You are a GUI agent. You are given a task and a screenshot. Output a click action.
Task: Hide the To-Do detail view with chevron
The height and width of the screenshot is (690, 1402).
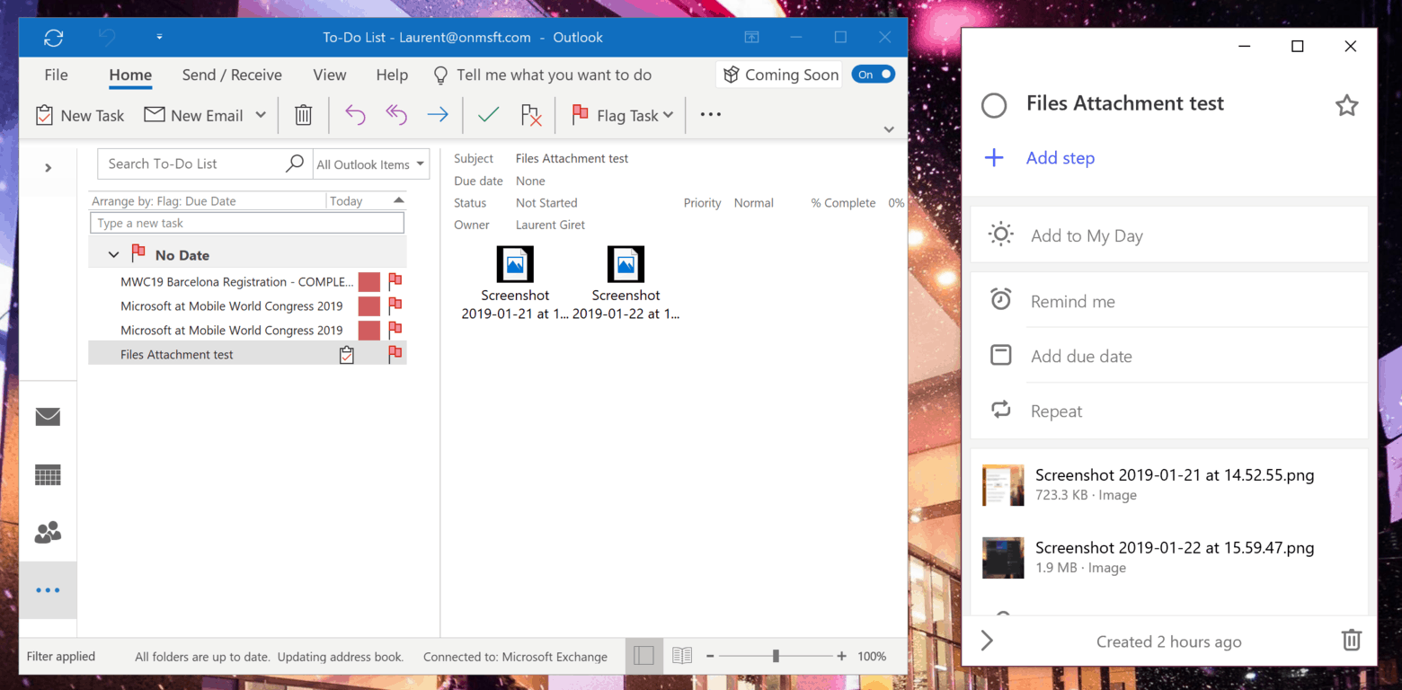(x=987, y=641)
